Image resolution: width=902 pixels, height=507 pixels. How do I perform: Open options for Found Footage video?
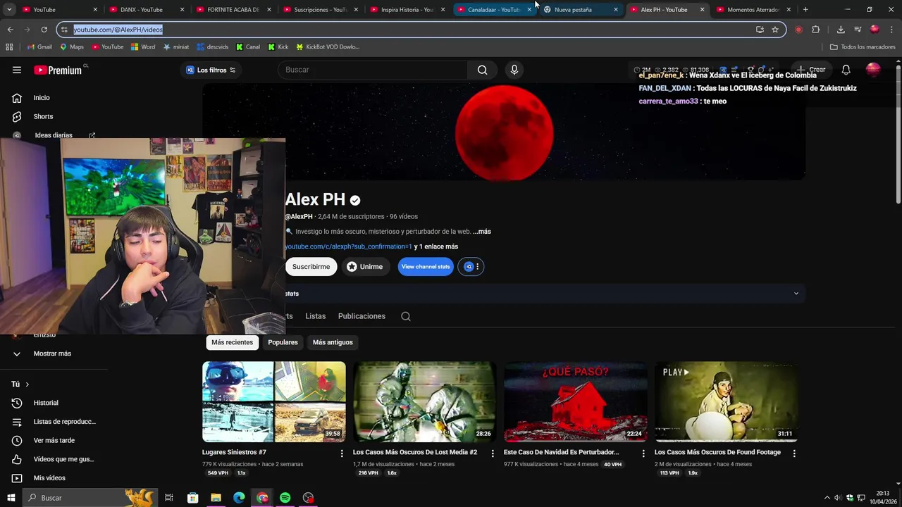pyautogui.click(x=794, y=453)
